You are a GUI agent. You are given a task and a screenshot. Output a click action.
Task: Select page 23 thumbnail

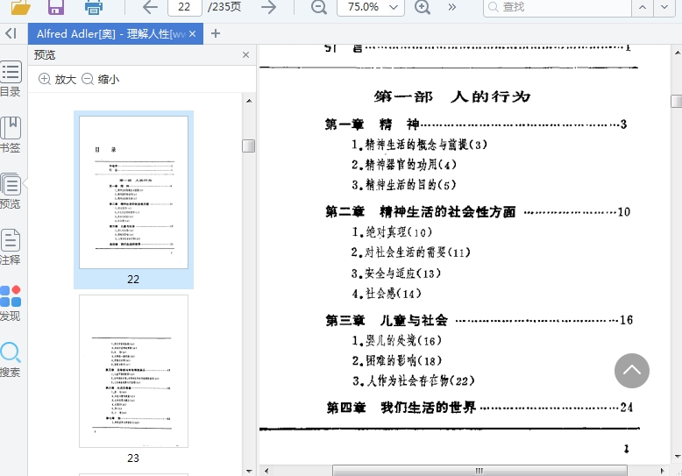[133, 371]
